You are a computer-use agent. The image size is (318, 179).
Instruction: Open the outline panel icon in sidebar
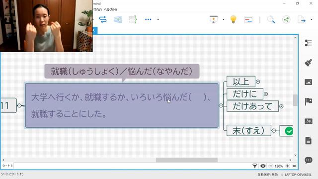click(x=308, y=43)
